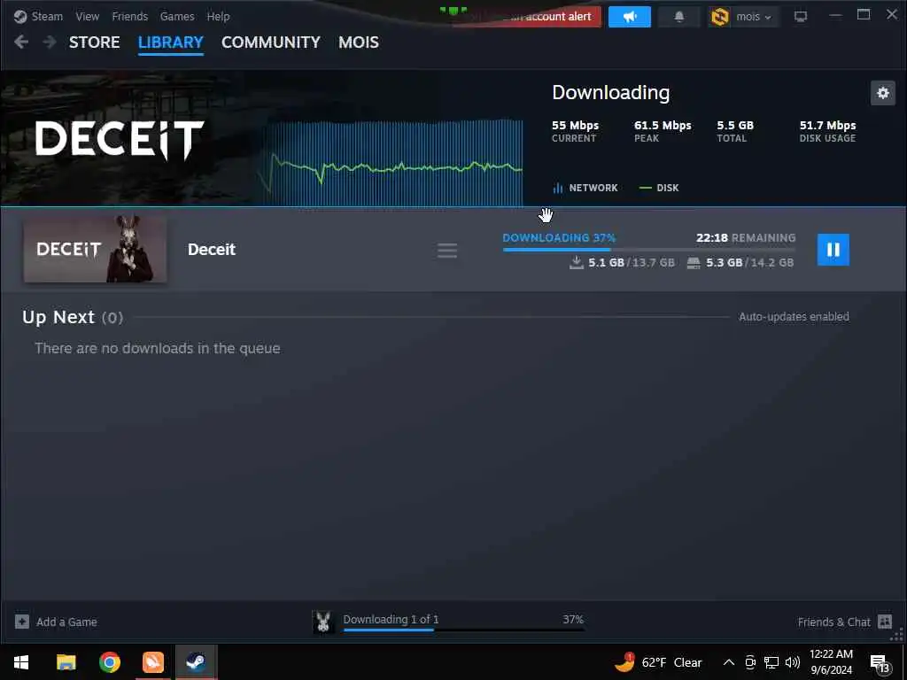
Task: Open File Explorer from taskbar
Action: click(x=66, y=662)
